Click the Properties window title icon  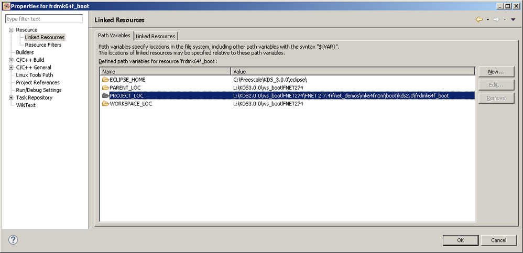[x=6, y=6]
